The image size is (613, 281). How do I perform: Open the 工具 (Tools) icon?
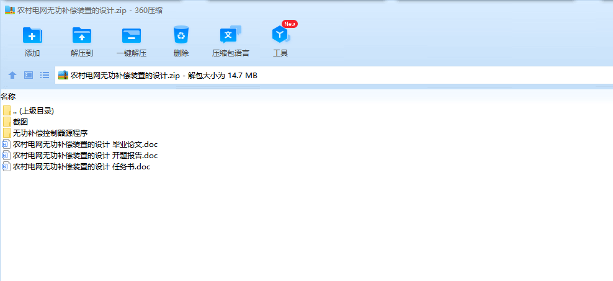[x=281, y=35]
